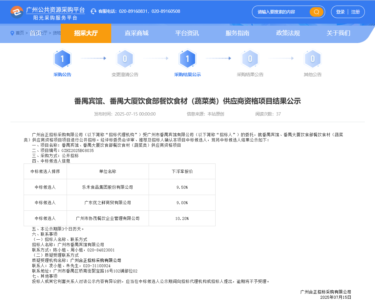Select the 变更澄清公告 hexagon step icon
The image size is (375, 303).
point(125,59)
